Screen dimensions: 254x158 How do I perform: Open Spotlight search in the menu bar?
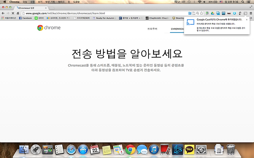pos(243,2)
